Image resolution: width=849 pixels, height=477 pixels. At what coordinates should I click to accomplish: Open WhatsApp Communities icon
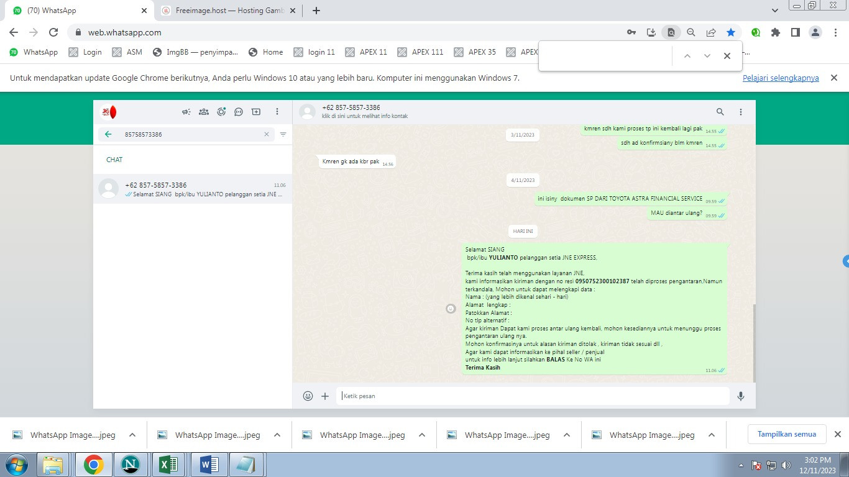pyautogui.click(x=203, y=112)
